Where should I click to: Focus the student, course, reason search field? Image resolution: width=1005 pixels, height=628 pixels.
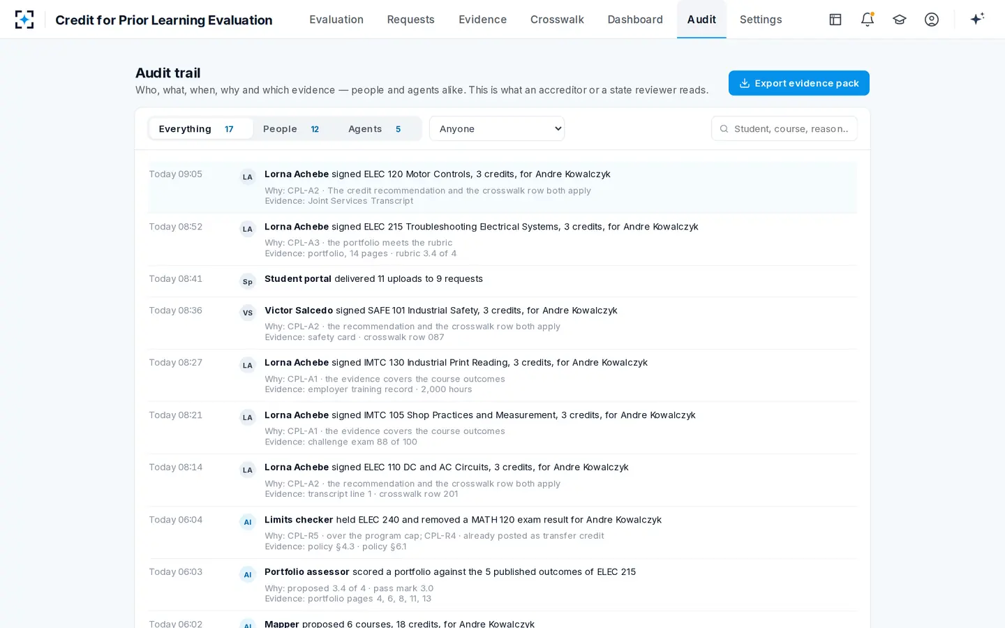coord(784,128)
